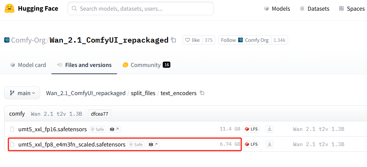Click the Safe badge on umt5_xxl_fp8_e4m3fn_scaled

(x=136, y=144)
